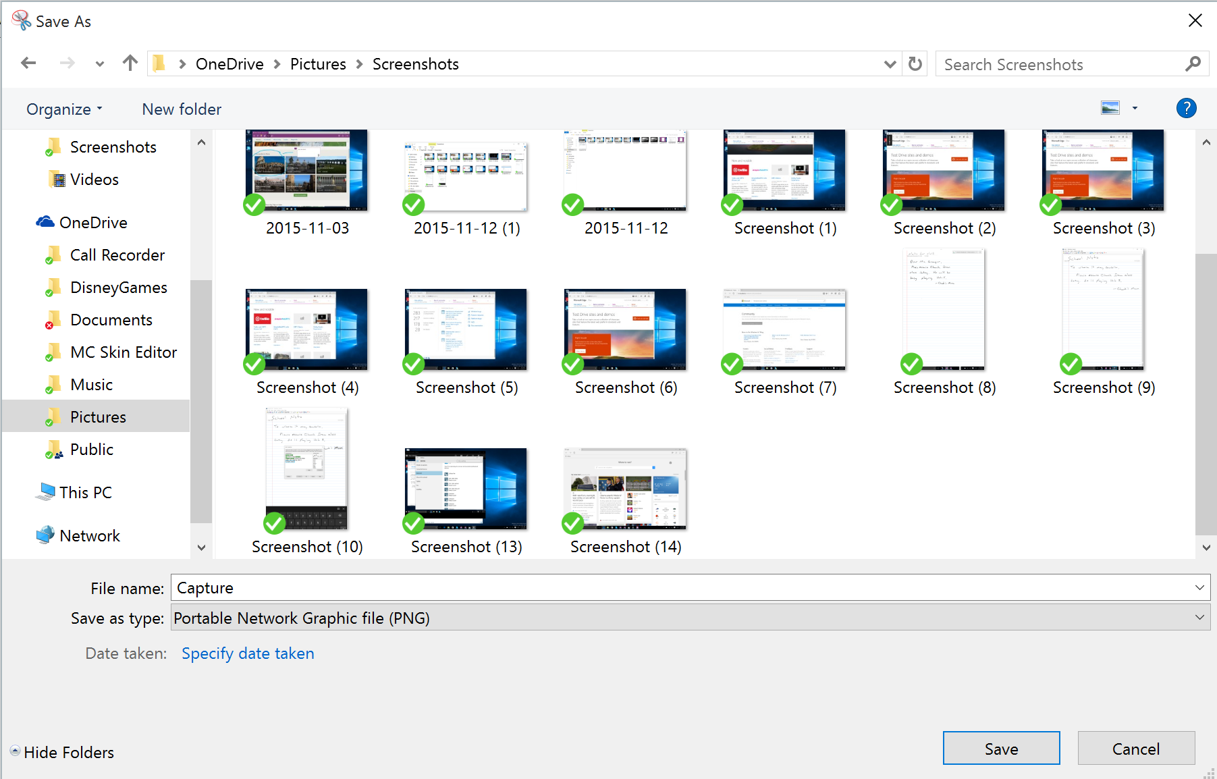Refresh the Screenshots folder view

(915, 63)
